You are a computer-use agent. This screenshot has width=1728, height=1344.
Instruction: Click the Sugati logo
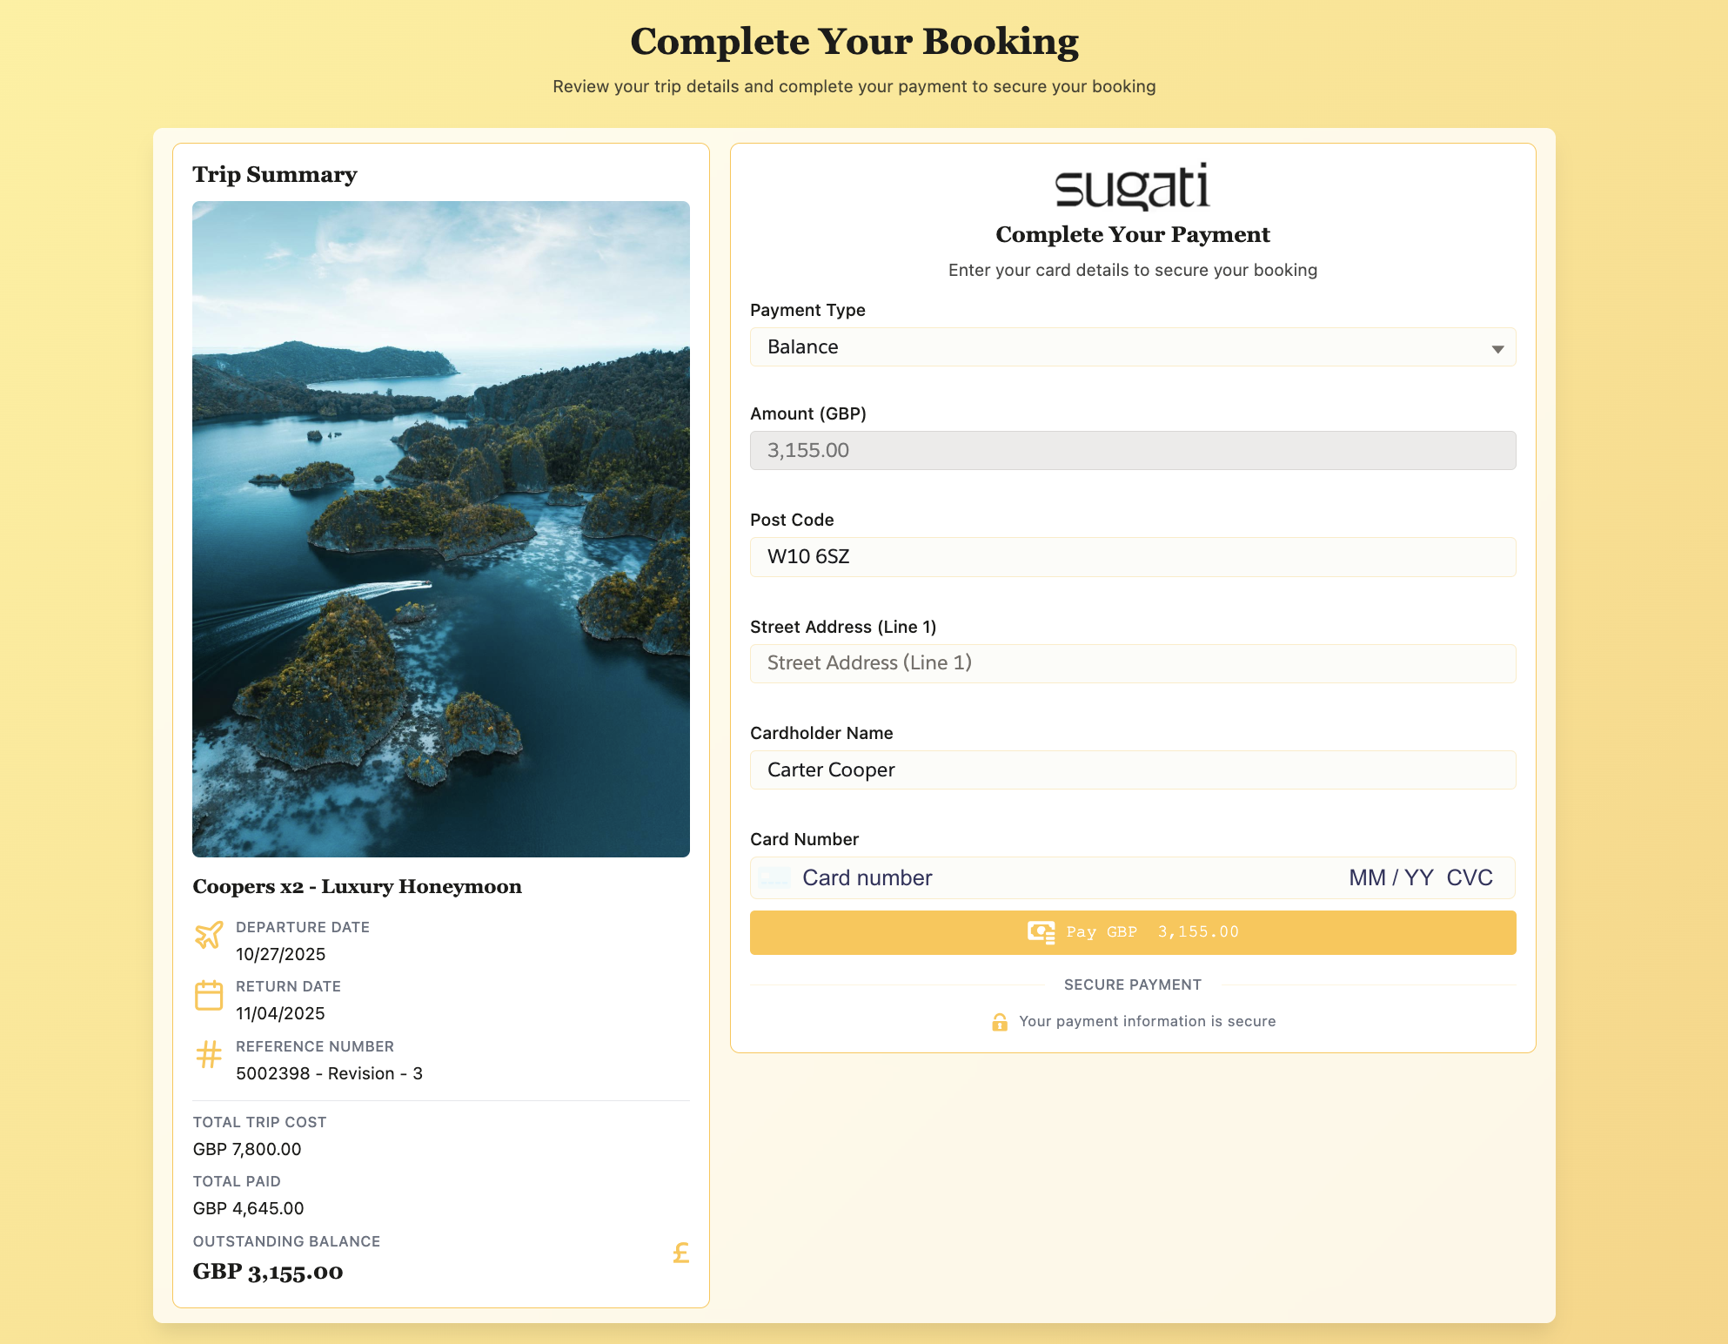click(1132, 186)
